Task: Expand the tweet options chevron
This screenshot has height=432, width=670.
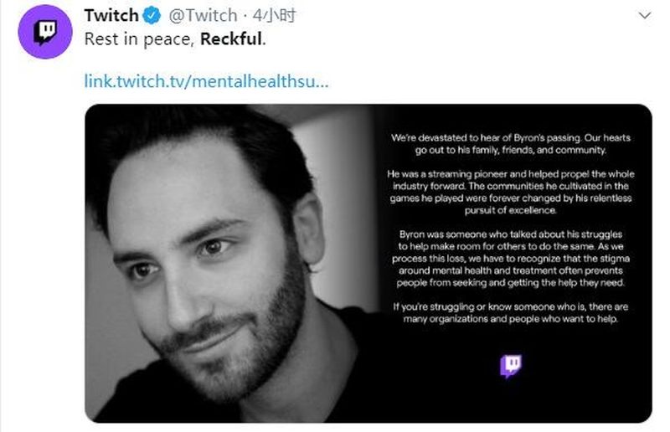Action: [x=644, y=16]
